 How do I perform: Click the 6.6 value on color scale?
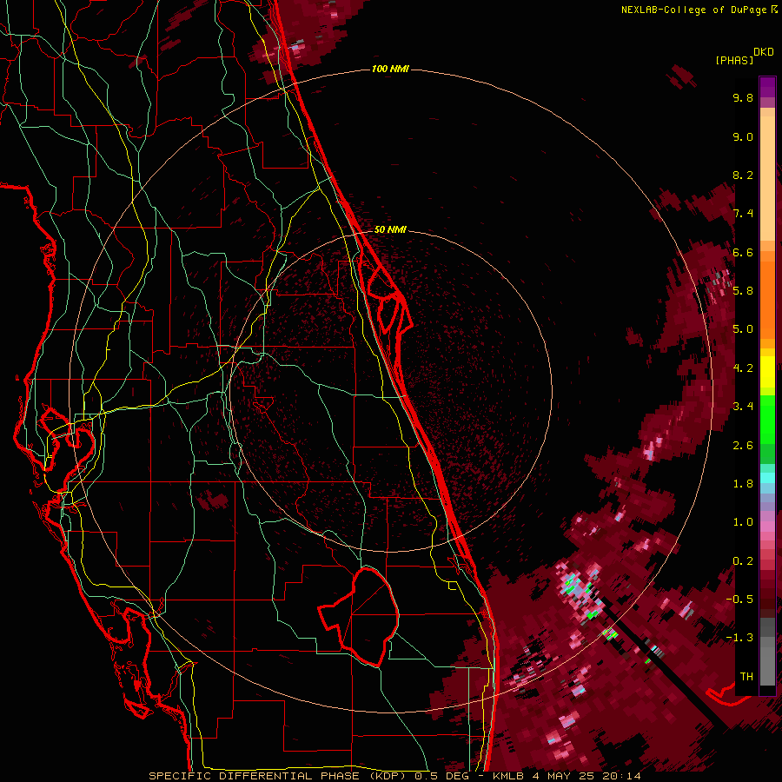743,252
